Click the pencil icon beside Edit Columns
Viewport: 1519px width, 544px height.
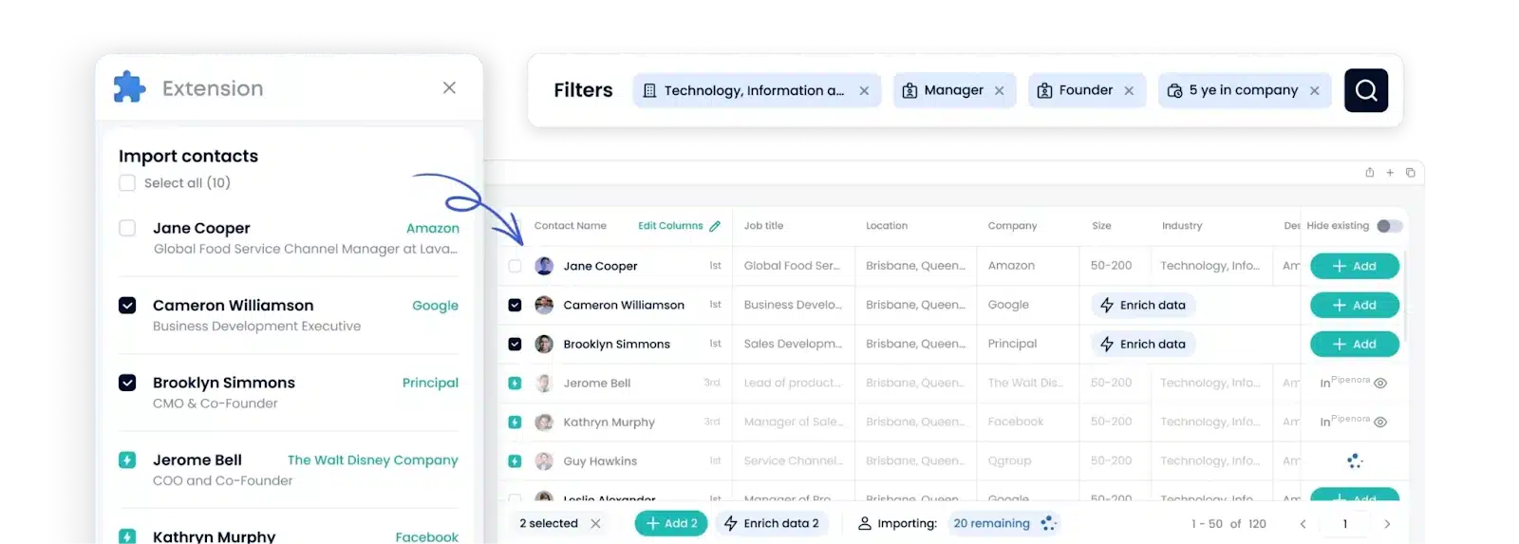click(715, 226)
